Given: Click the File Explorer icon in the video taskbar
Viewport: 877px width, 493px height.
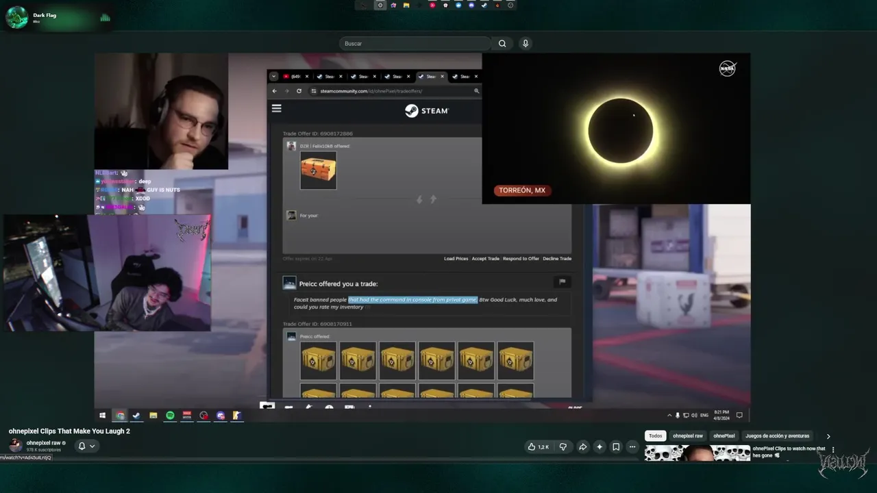Looking at the screenshot, I should [x=153, y=416].
